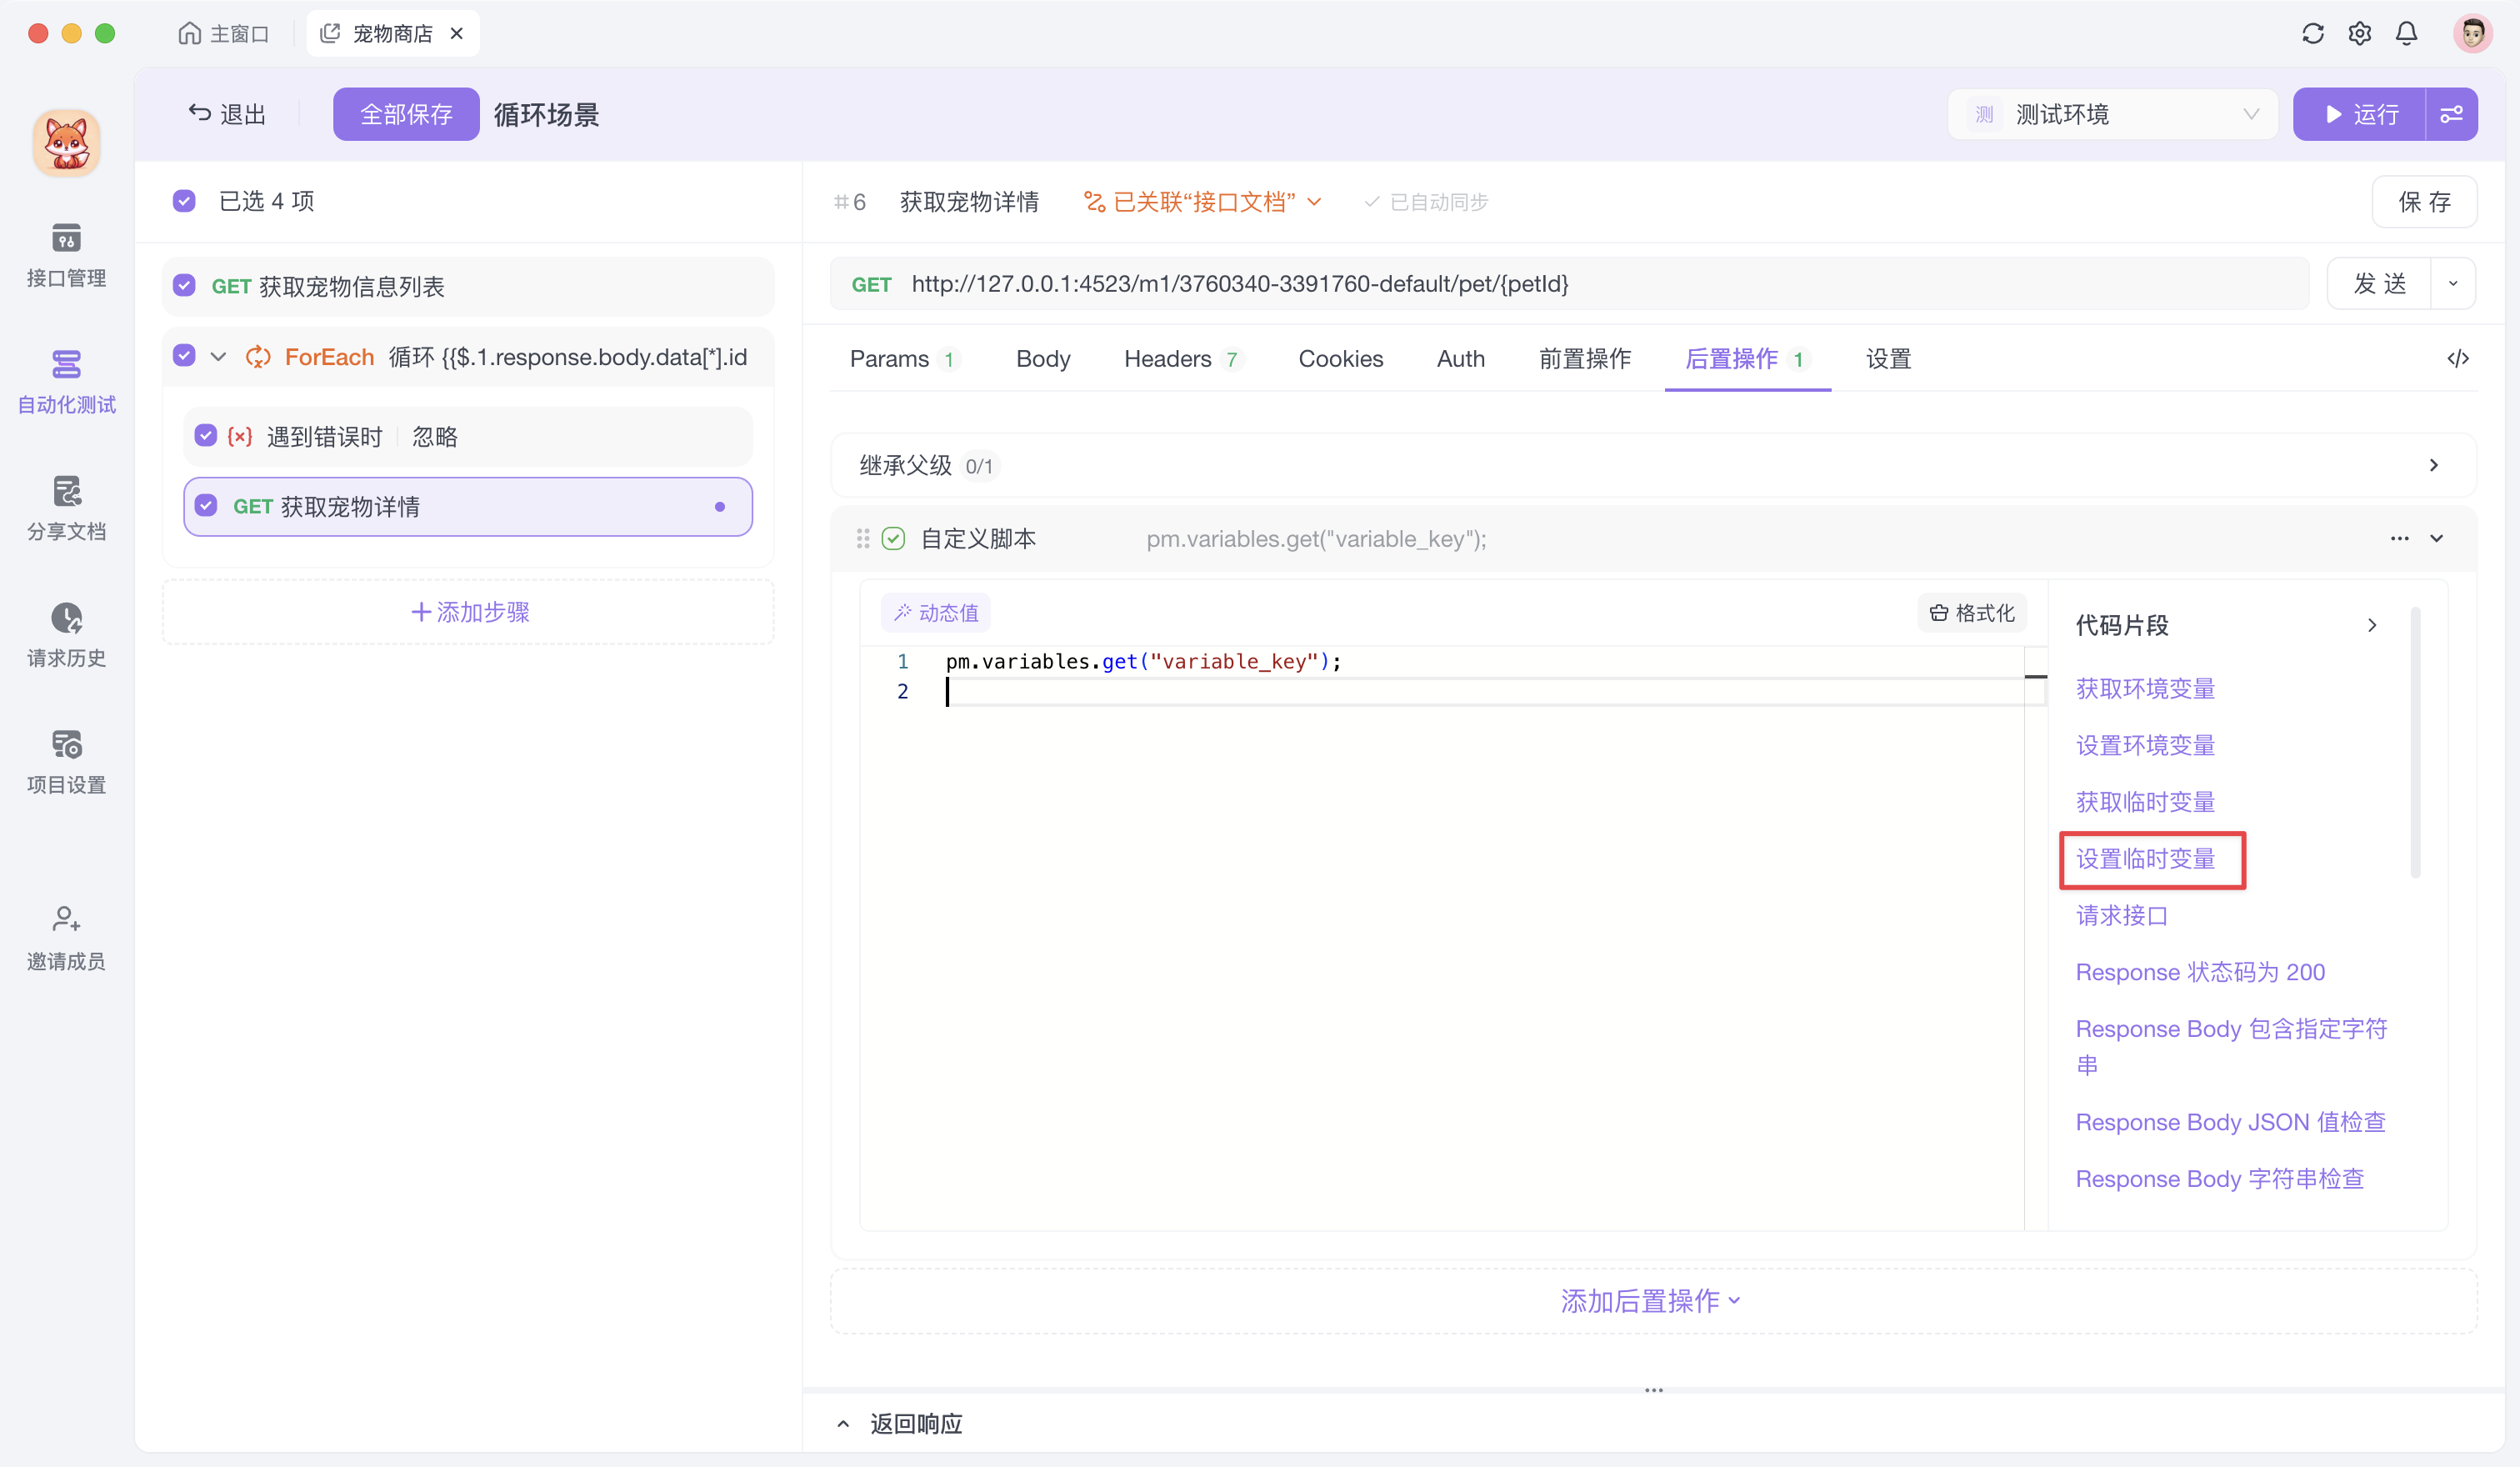
Task: Switch to the Headers tab
Action: pyautogui.click(x=1165, y=358)
